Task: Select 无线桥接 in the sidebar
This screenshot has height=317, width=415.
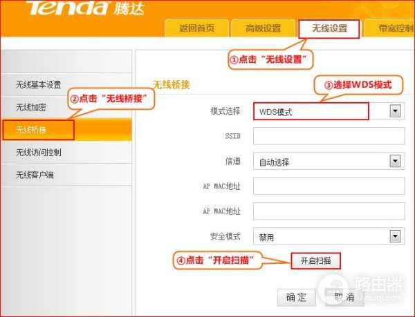Action: pos(66,129)
